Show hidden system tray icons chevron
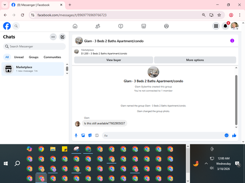This screenshot has width=245, height=183. click(206, 163)
